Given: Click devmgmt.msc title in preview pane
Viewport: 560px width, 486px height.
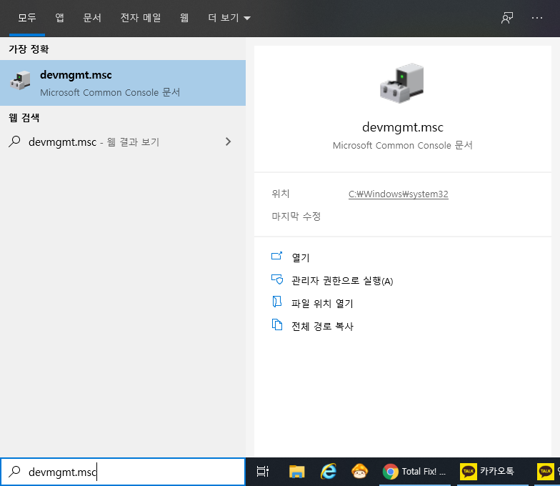Looking at the screenshot, I should (x=403, y=127).
